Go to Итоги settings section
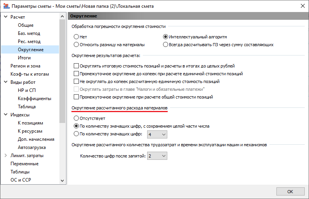Viewport: 309px width, 199px height. pos(24,58)
